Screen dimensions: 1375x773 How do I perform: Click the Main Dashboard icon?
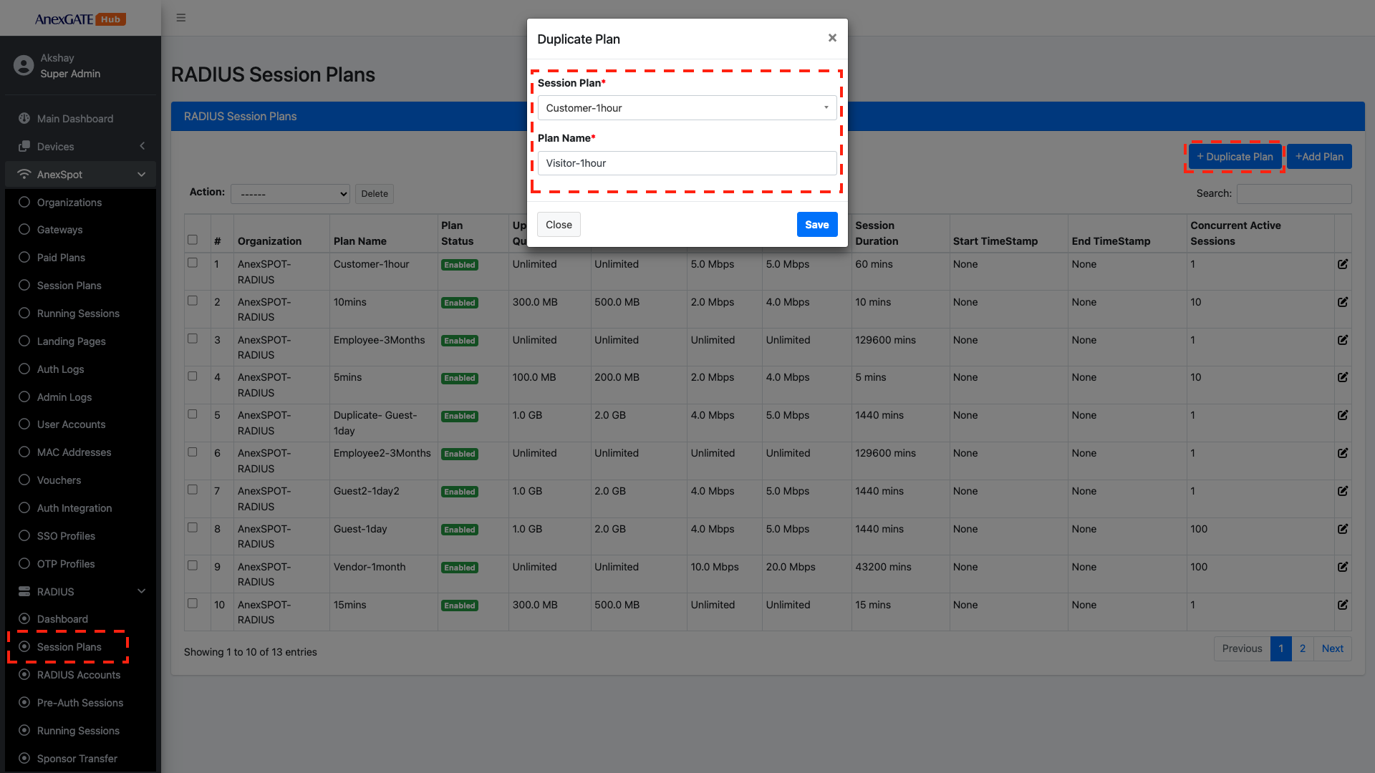coord(24,119)
